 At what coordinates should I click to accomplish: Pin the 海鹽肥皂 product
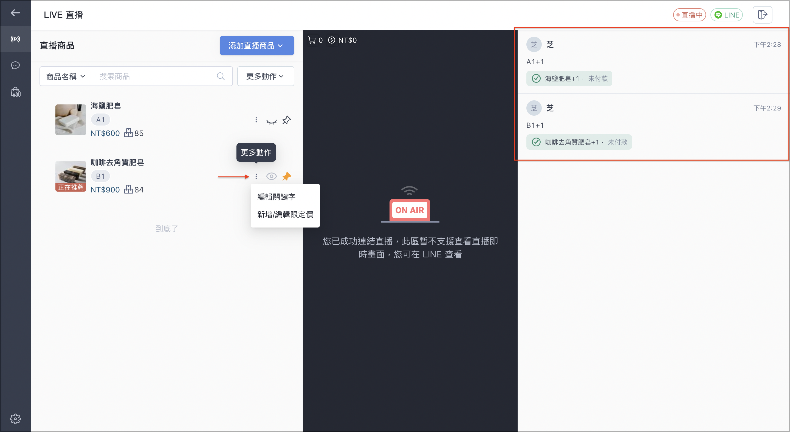287,120
